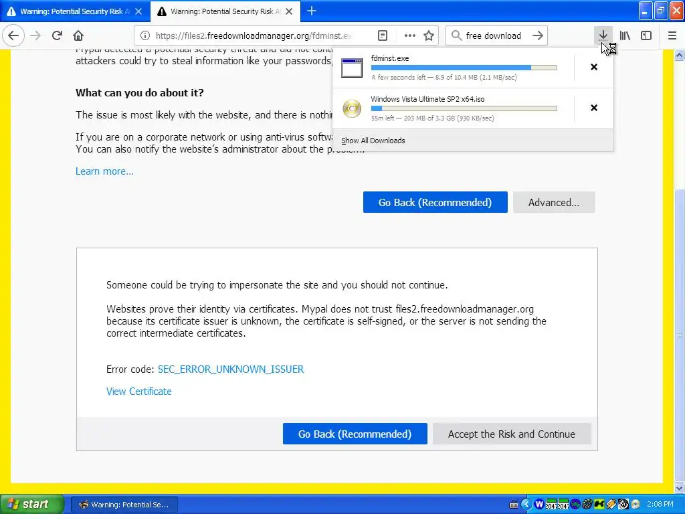This screenshot has height=514, width=685.
Task: Open a new tab with plus button
Action: 312,11
